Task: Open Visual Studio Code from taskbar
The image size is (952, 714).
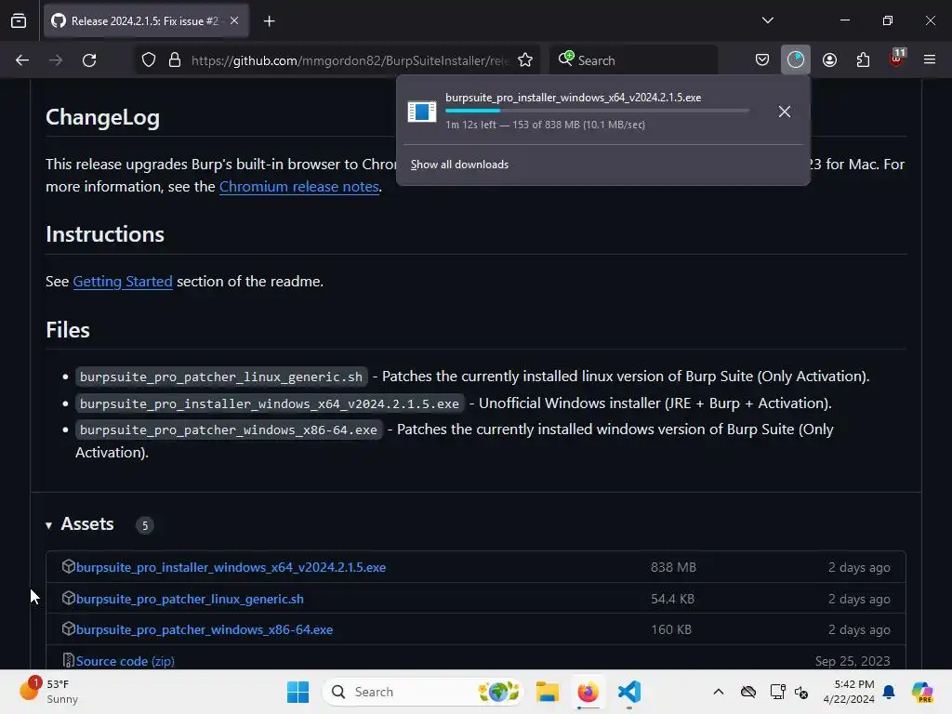Action: [x=629, y=692]
